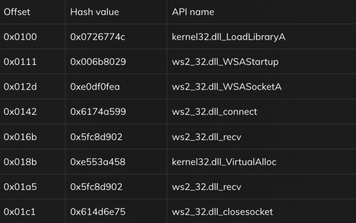Select offset cell 0x01c1
This screenshot has height=223, width=356.
[20, 212]
